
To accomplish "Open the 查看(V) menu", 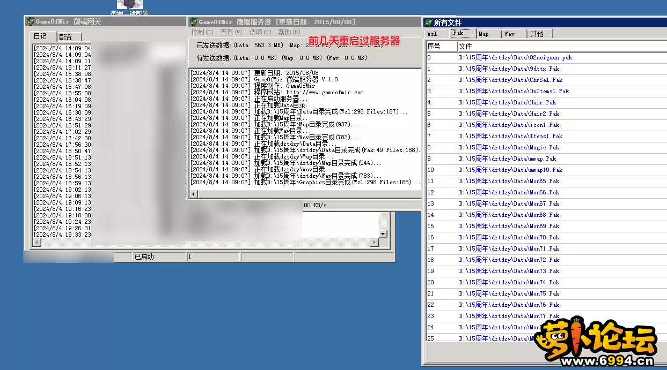I will (x=231, y=32).
